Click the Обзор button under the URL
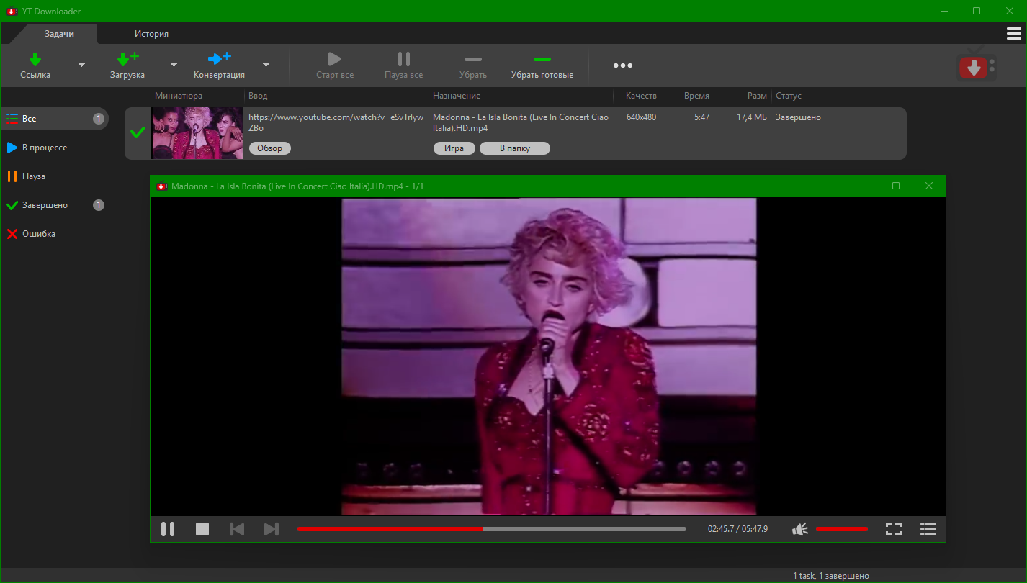Screen dimensions: 1027x583 pos(270,148)
